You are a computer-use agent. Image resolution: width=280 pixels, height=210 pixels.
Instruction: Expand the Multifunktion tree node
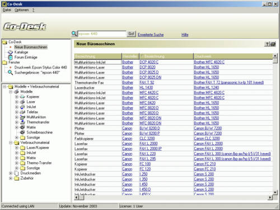[17, 117]
